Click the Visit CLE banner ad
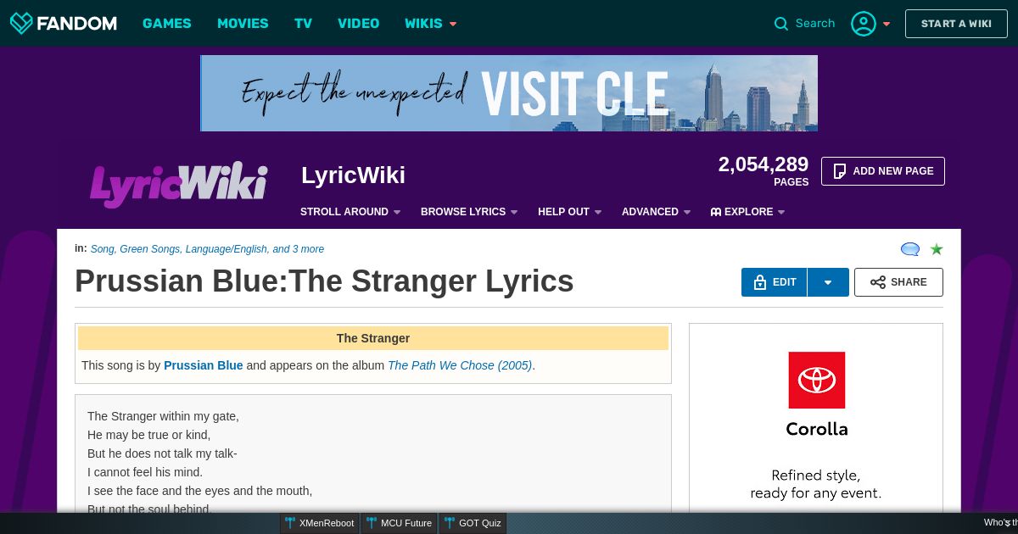1018x534 pixels. [x=509, y=93]
